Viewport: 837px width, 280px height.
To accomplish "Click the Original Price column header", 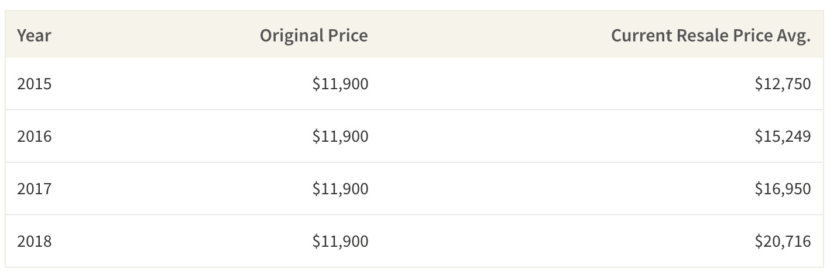I will pos(314,36).
